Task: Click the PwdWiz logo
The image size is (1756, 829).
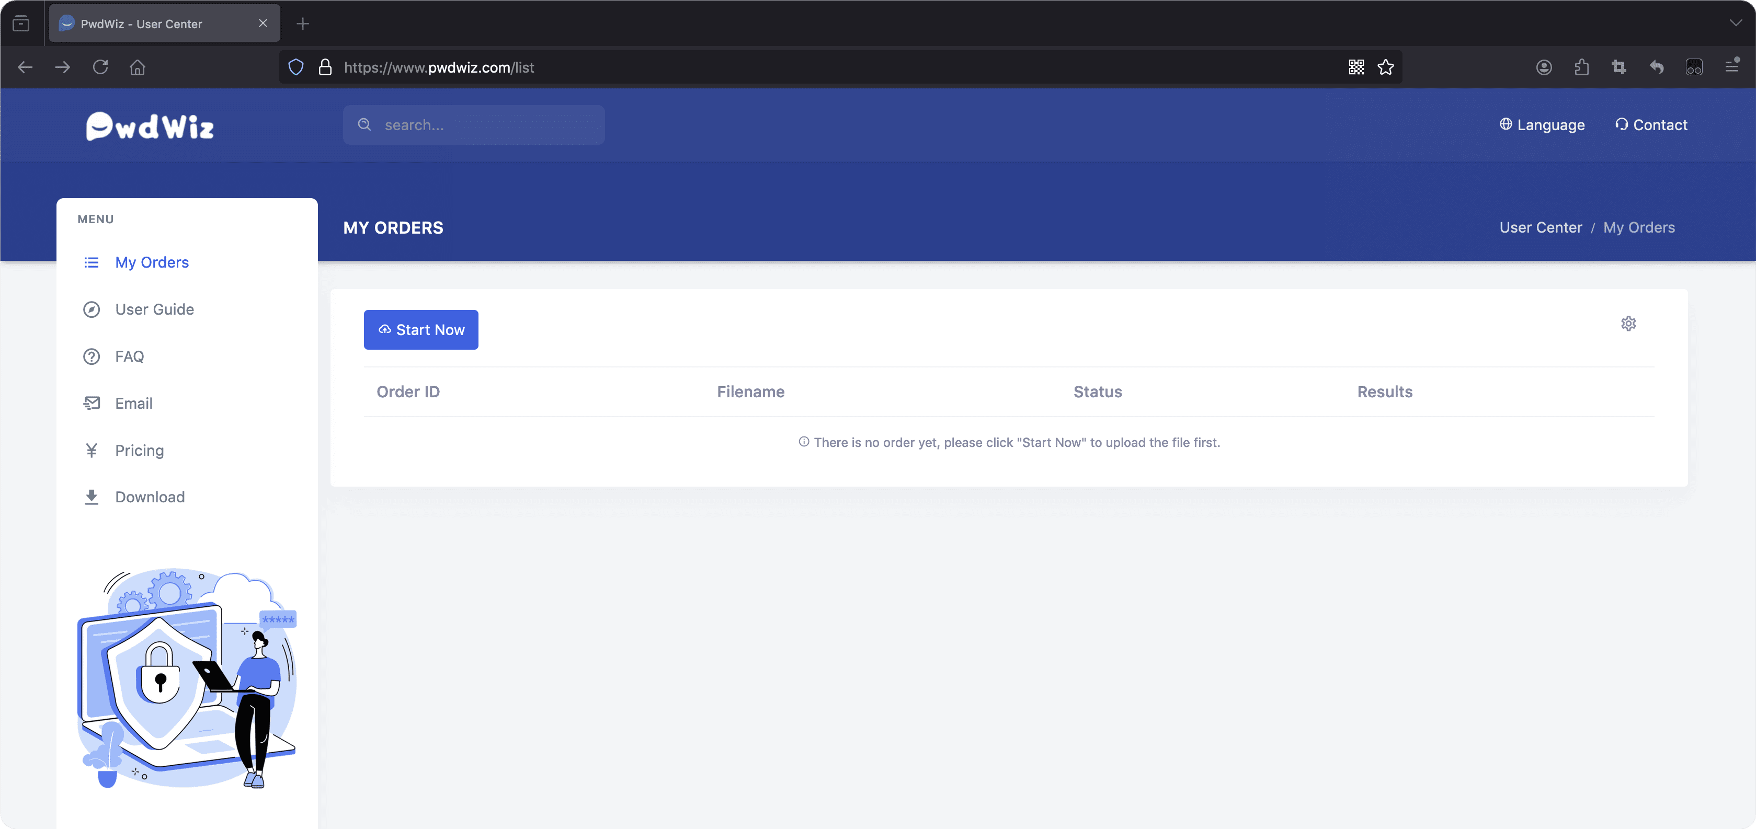Action: (150, 126)
